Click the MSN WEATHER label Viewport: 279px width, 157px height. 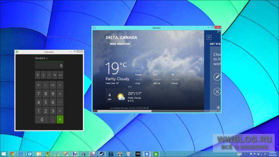[x=120, y=44]
